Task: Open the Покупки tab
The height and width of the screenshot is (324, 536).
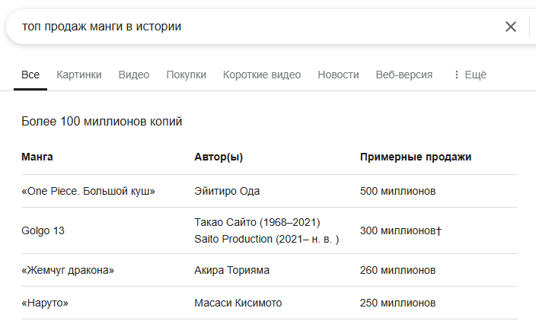Action: coord(187,75)
